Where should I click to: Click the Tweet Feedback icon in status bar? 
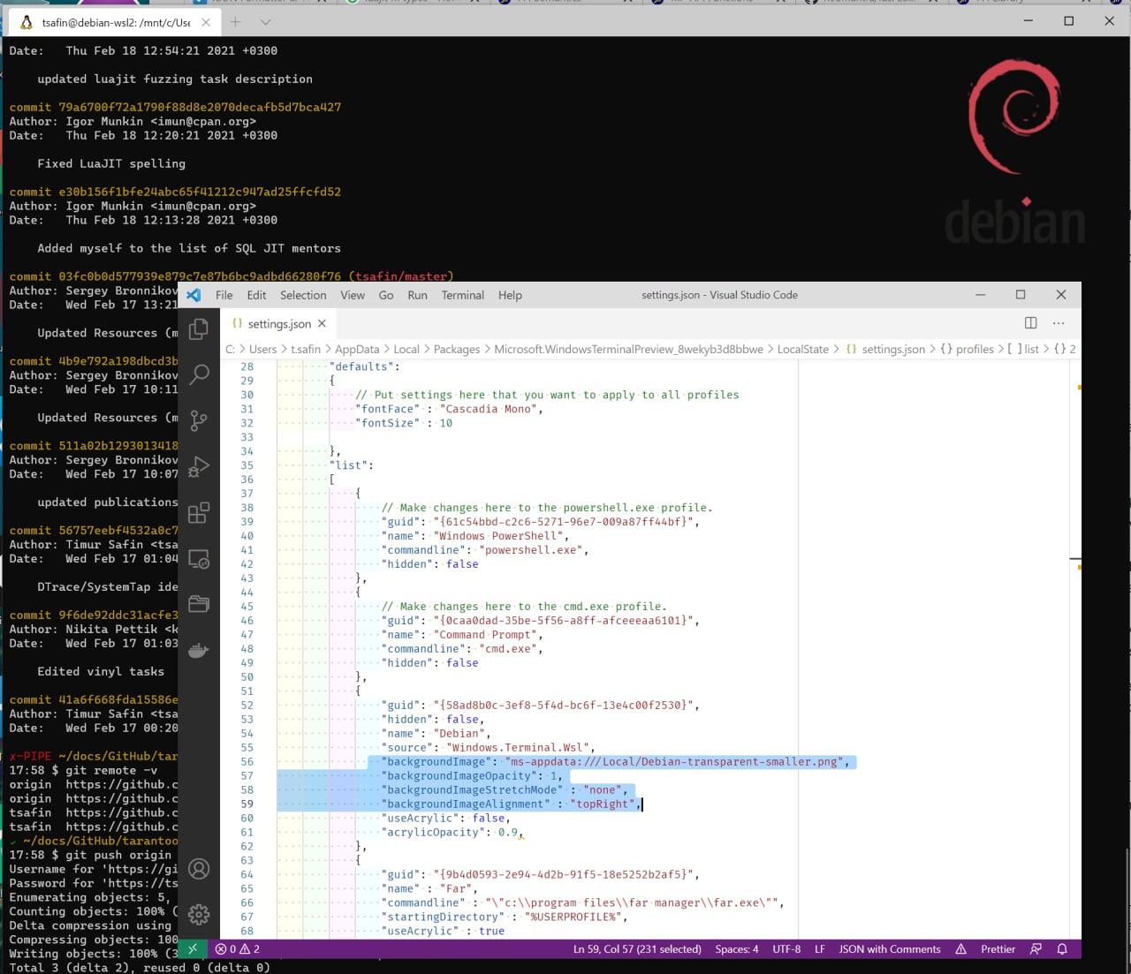coord(1036,949)
